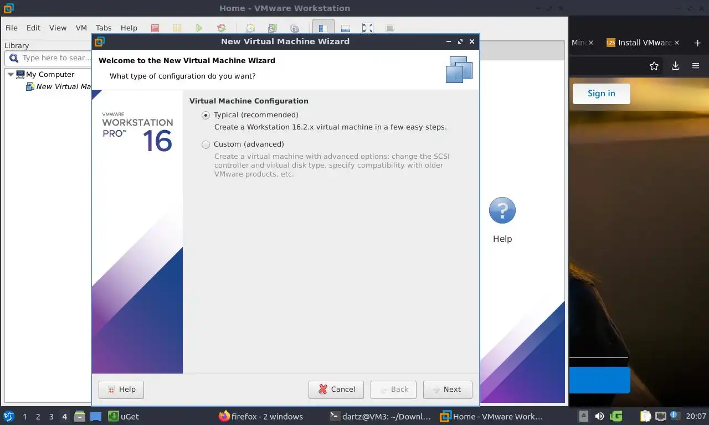Open the Firefox hamburger menu
The image size is (709, 425).
(696, 66)
